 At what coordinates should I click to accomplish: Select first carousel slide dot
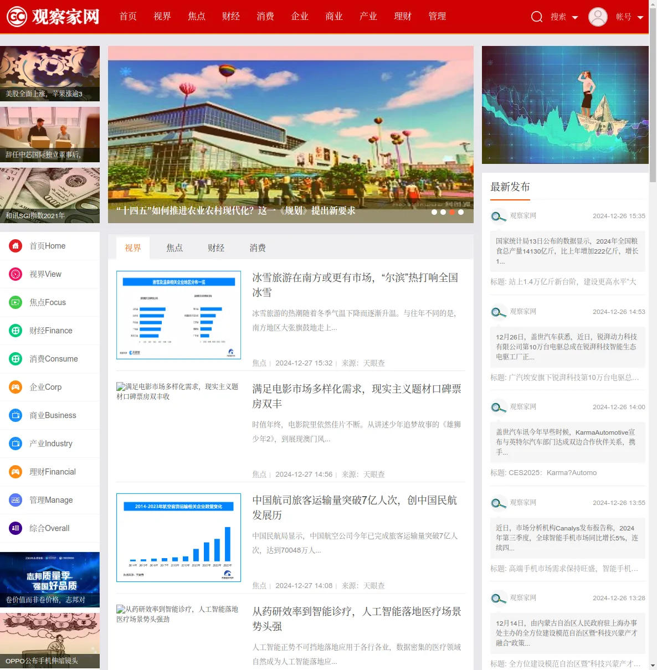pyautogui.click(x=434, y=212)
